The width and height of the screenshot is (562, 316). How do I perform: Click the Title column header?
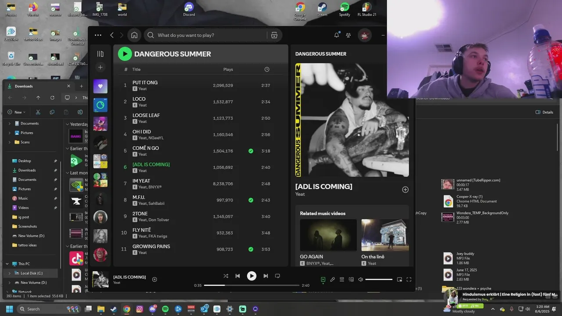click(137, 69)
